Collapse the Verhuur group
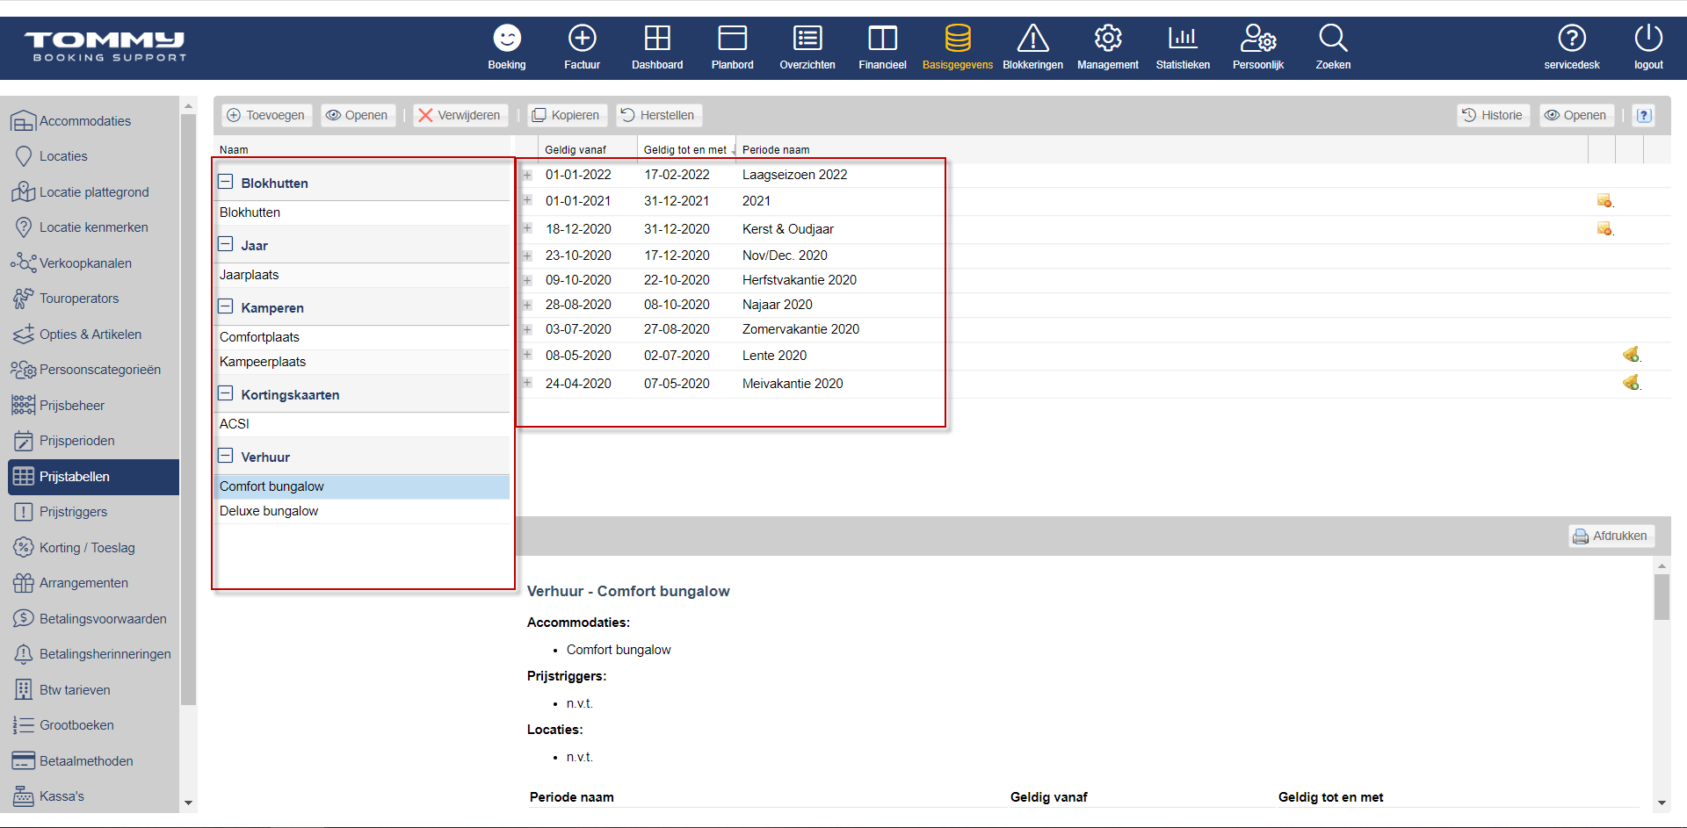The image size is (1687, 828). (x=225, y=456)
